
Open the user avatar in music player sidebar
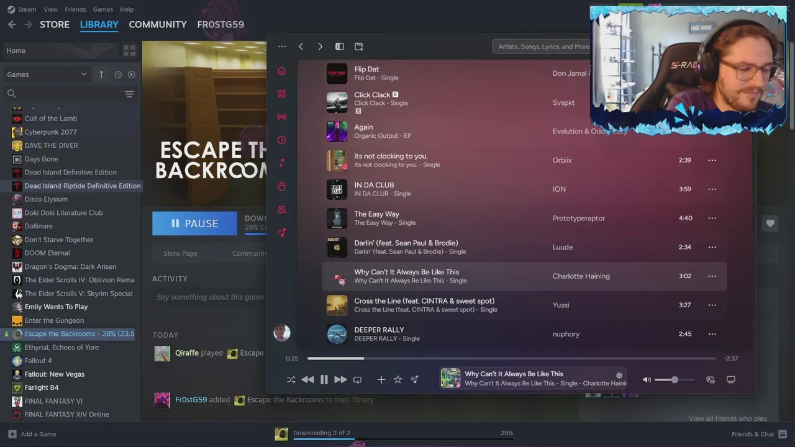click(x=282, y=333)
